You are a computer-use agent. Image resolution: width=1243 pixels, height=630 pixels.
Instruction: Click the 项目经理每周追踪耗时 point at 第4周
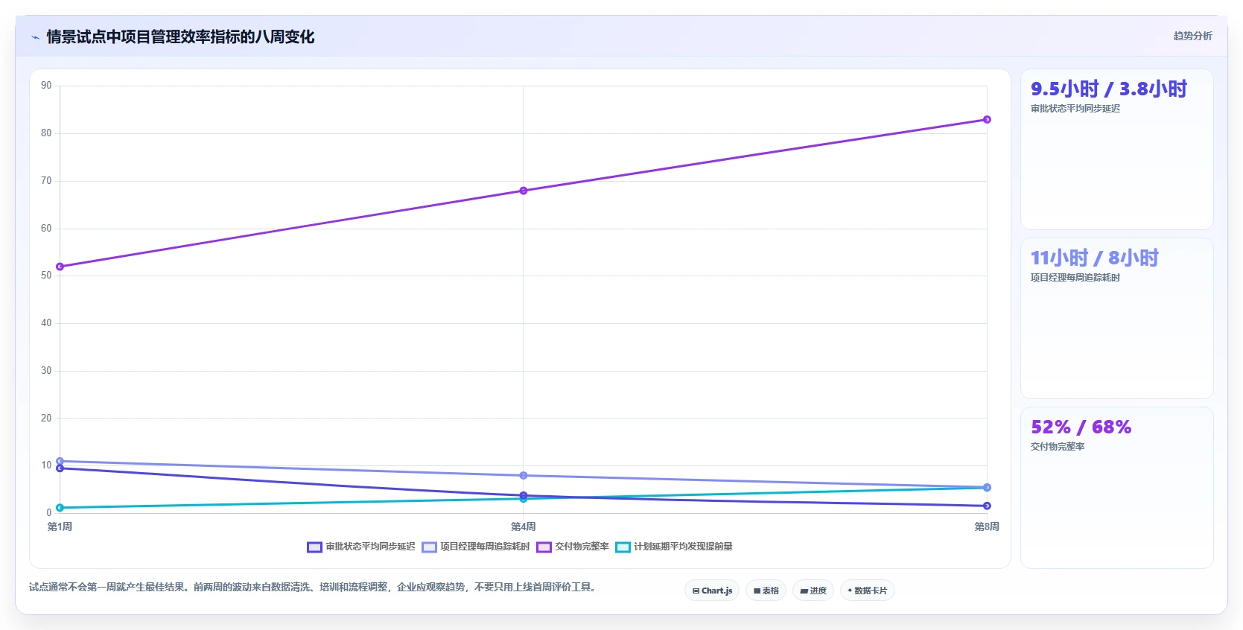pyautogui.click(x=524, y=476)
